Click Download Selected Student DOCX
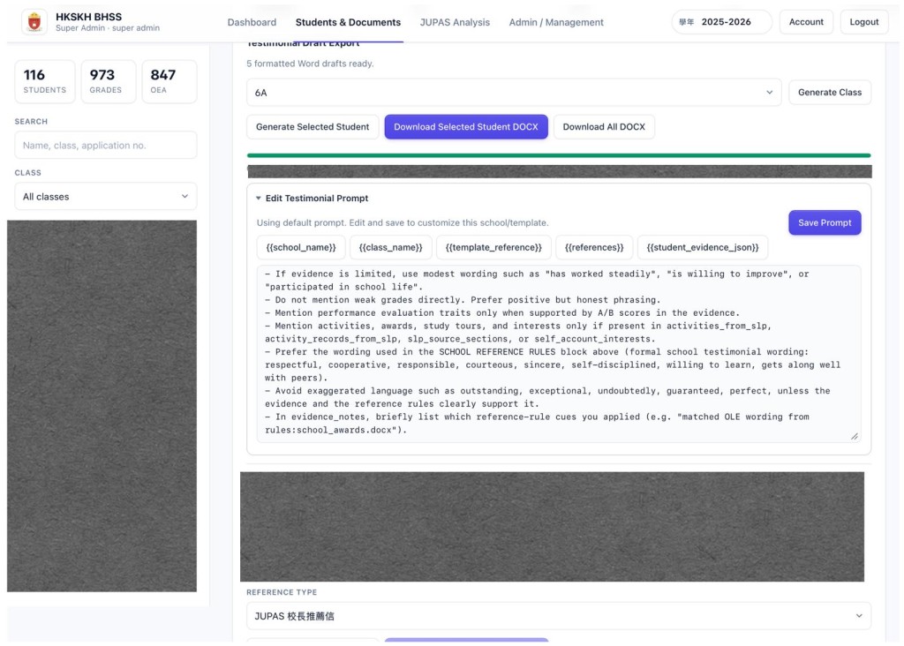Image resolution: width=904 pixels, height=646 pixels. pyautogui.click(x=466, y=127)
